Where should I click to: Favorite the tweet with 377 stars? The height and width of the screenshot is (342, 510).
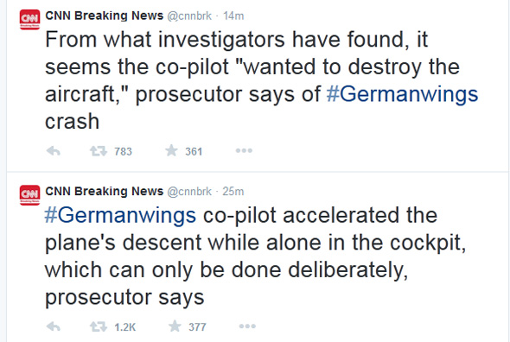click(x=175, y=326)
